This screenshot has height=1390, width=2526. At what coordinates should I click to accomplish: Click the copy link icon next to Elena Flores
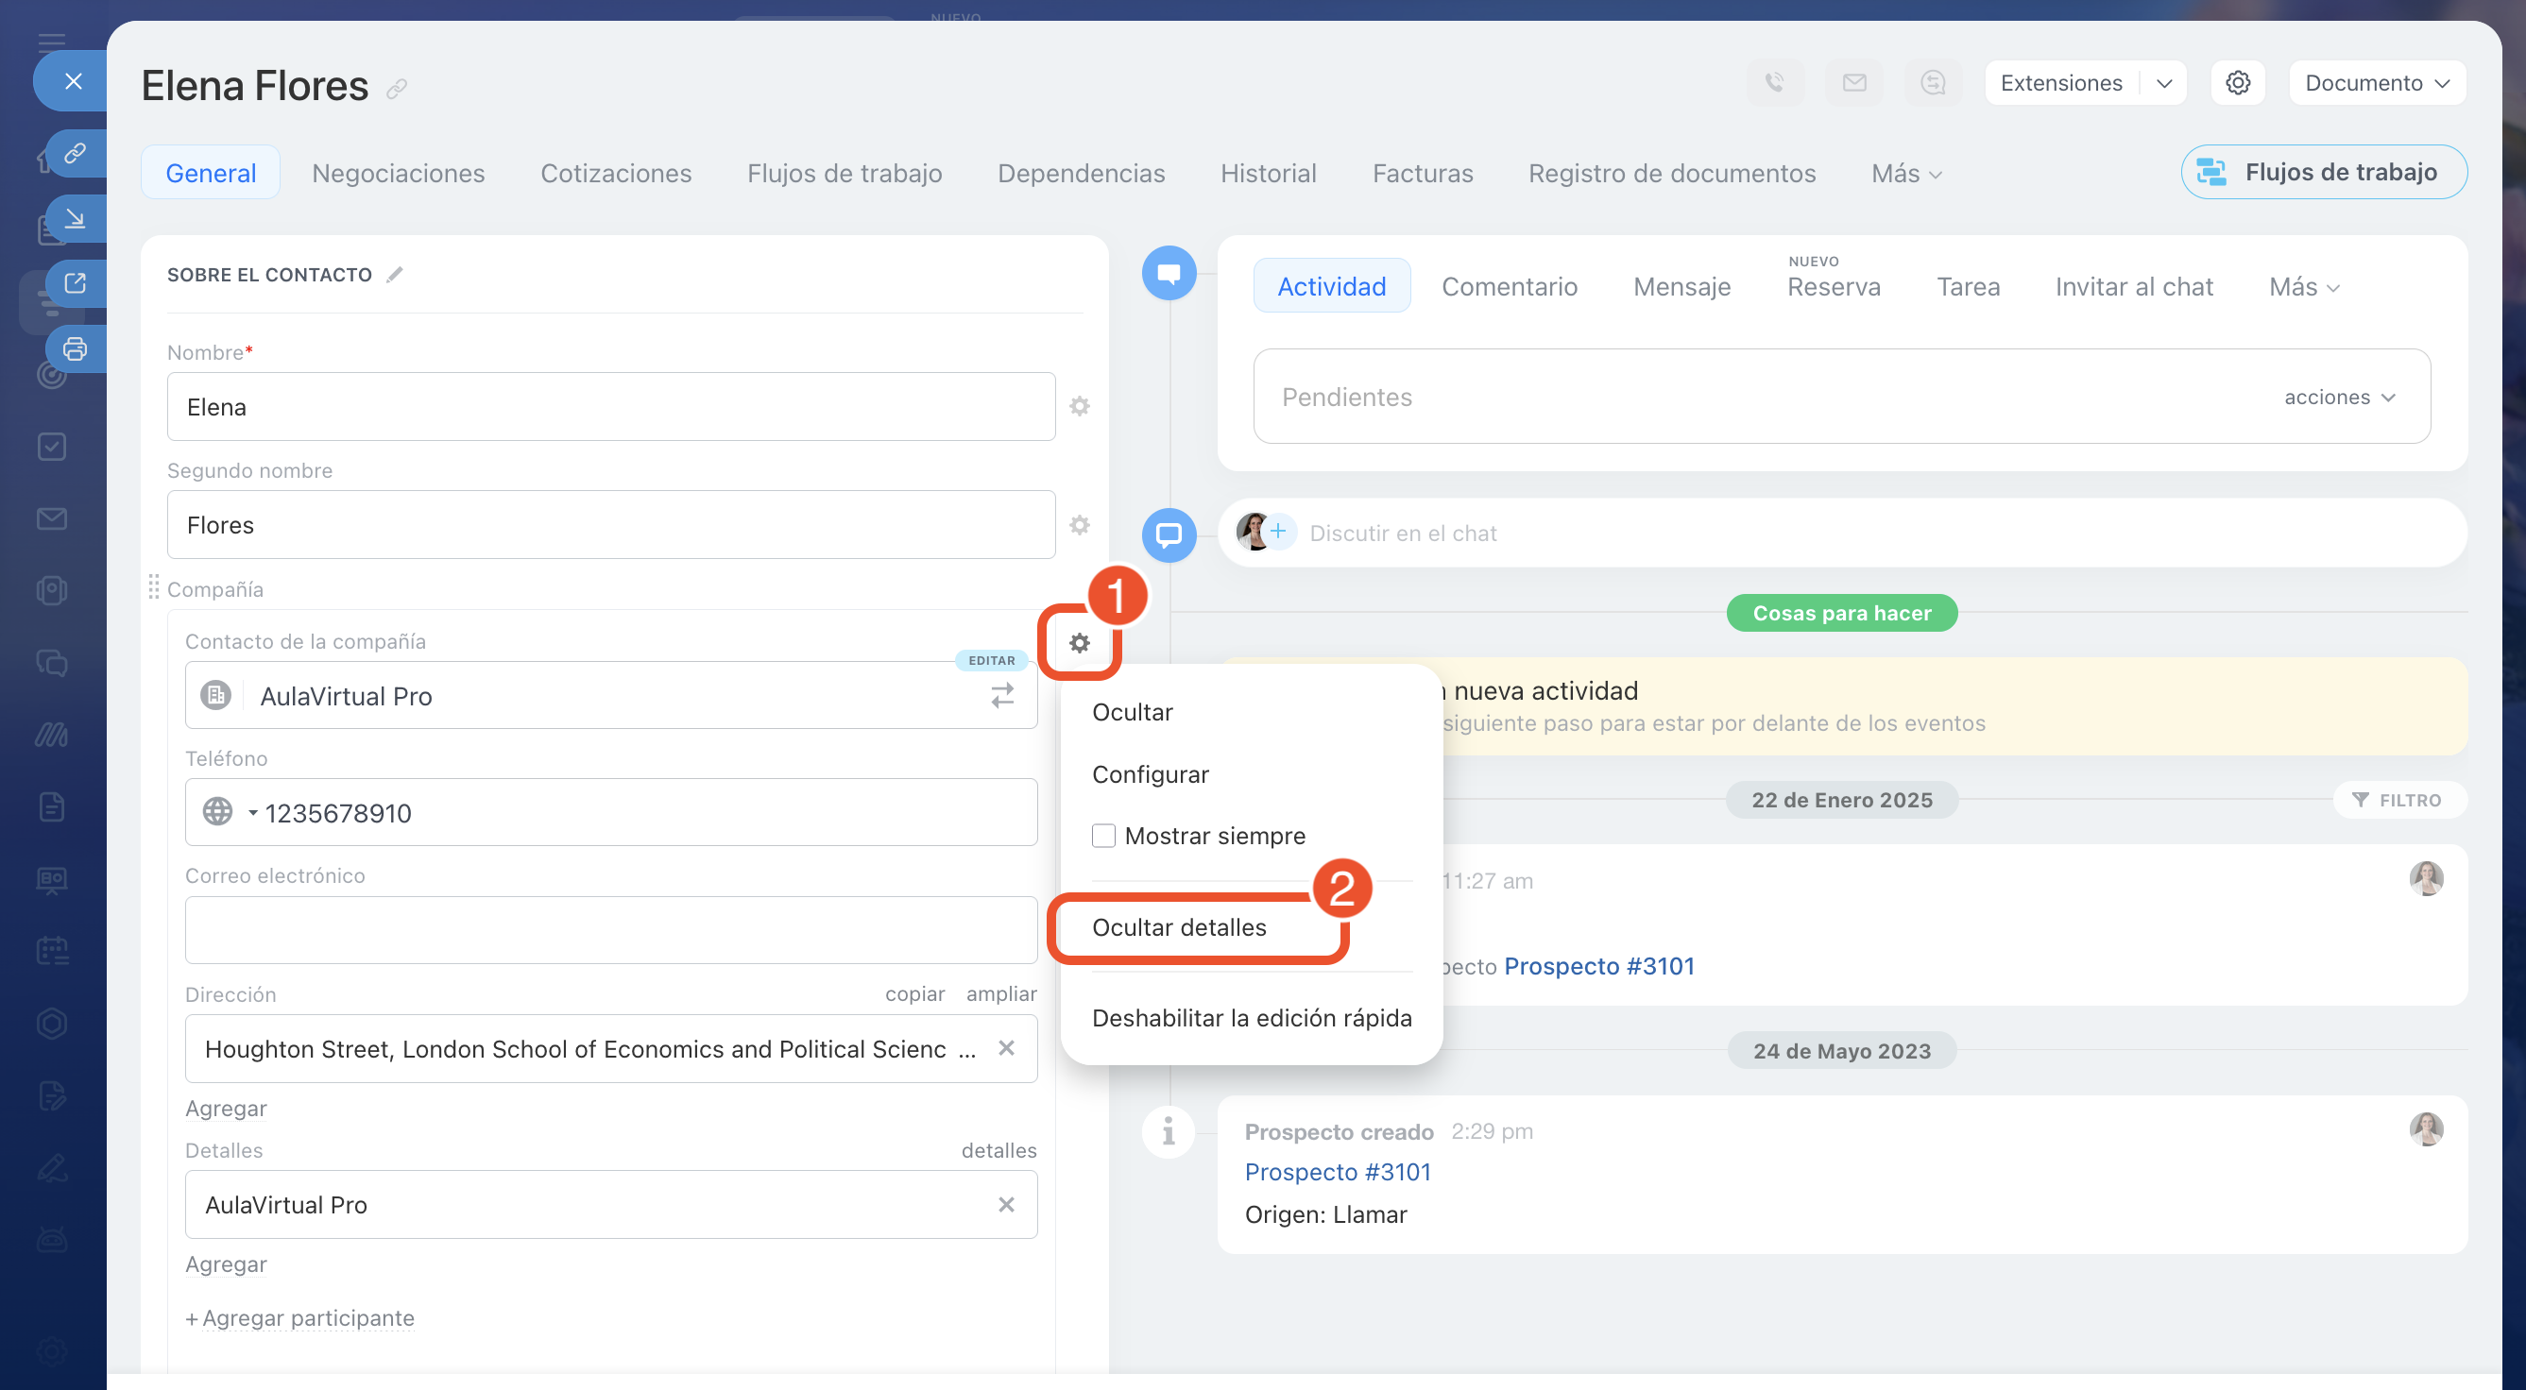pos(396,89)
